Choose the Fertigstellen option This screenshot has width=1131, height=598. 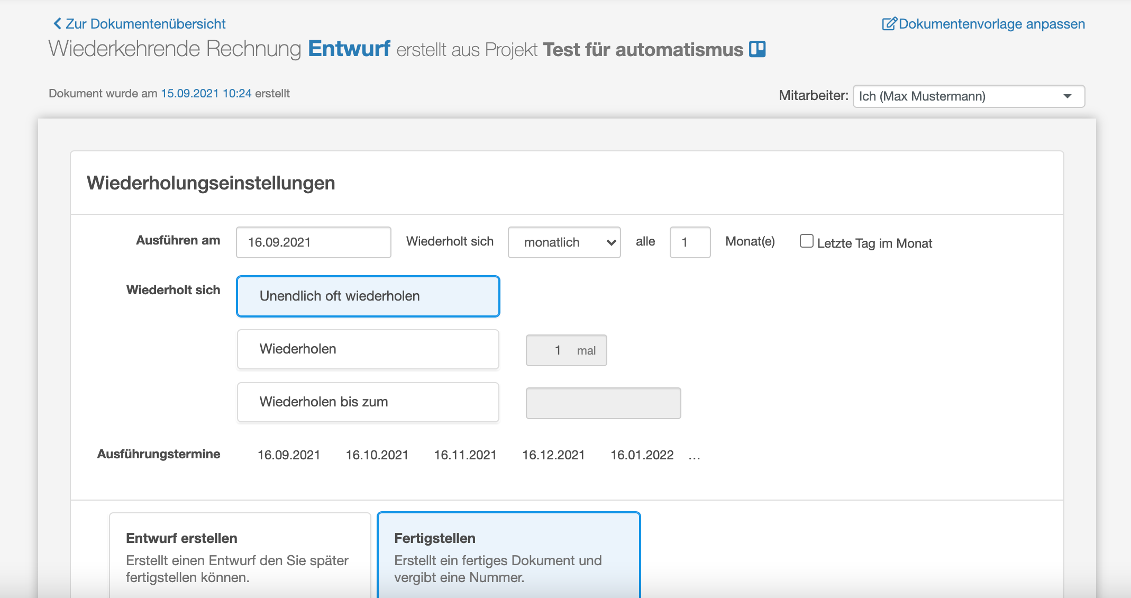[509, 556]
